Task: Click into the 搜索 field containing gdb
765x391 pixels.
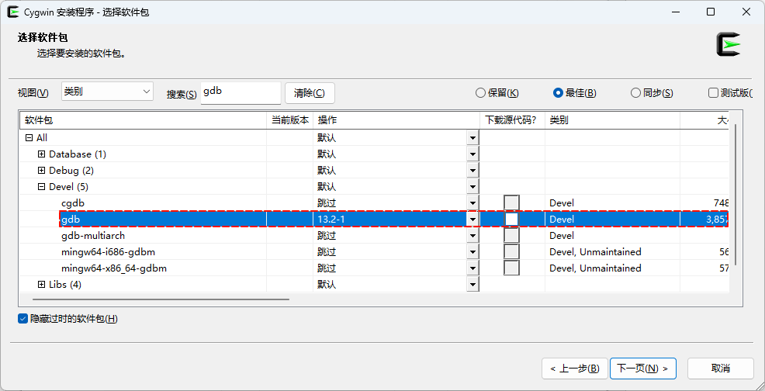Action: 241,93
